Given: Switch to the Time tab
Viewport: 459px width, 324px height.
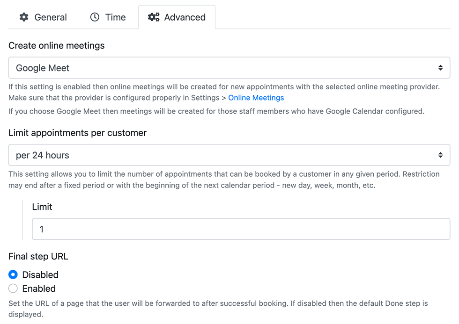Looking at the screenshot, I should pyautogui.click(x=108, y=17).
